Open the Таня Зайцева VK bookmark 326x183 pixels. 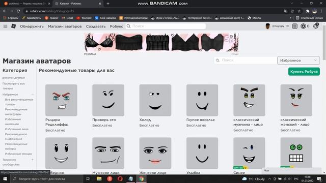click(x=105, y=18)
